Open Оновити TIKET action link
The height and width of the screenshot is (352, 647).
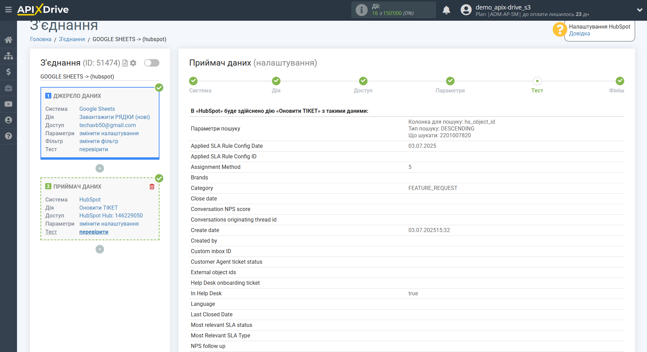(x=99, y=208)
